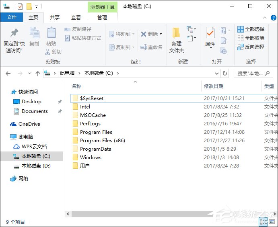Image resolution: width=278 pixels, height=227 pixels.
Task: Click the Pin to Quick Access icon
Action: 14,33
